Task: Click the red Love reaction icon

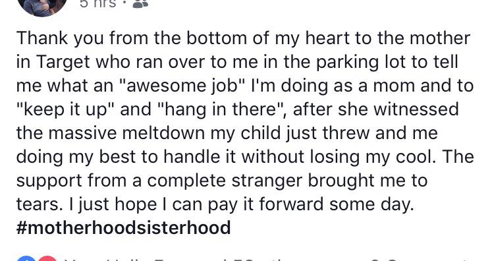Action: point(47,259)
